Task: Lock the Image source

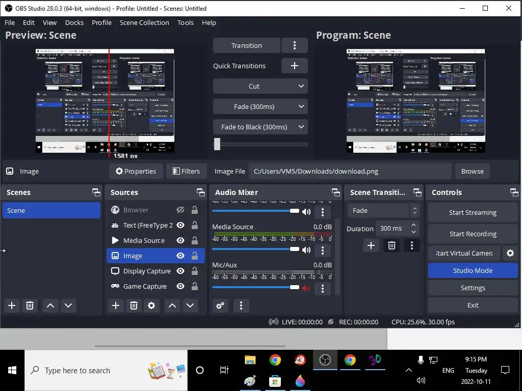Action: (194, 256)
